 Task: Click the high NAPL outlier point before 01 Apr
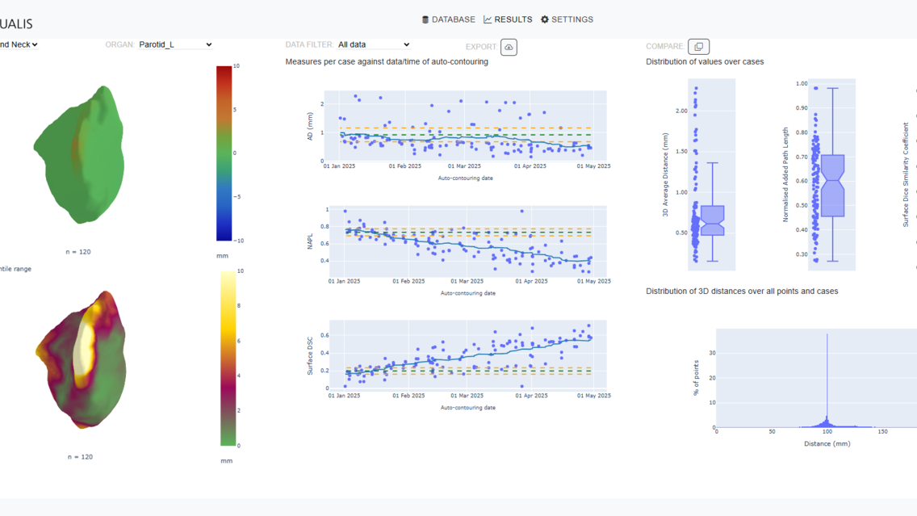tap(522, 212)
